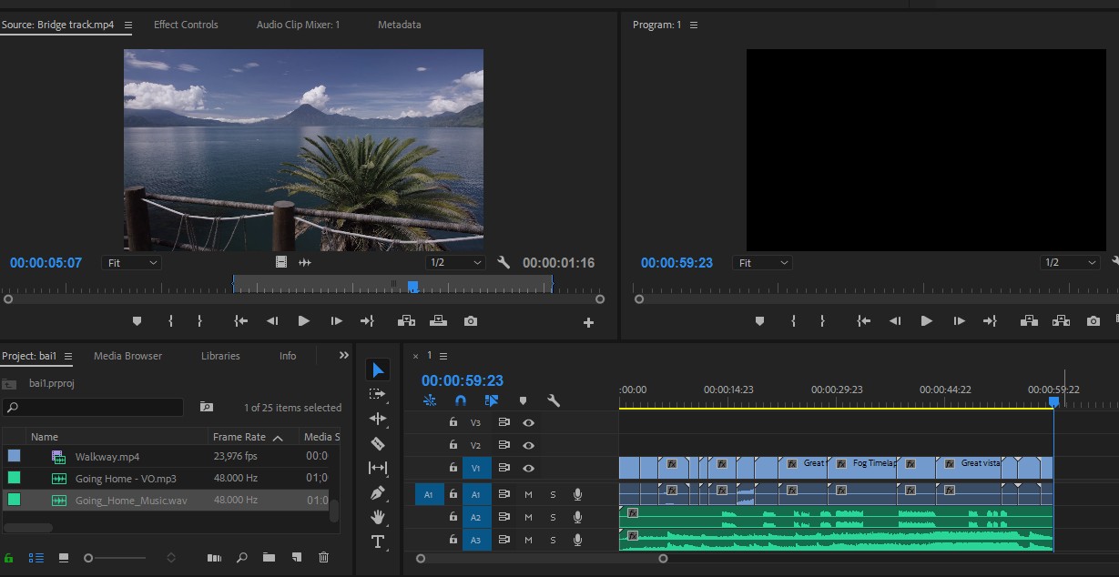Open the Program: 1 panel menu
This screenshot has width=1119, height=577.
(694, 25)
